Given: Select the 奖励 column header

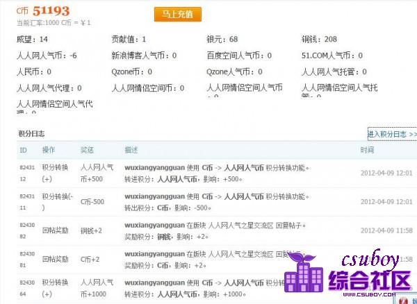Looking at the screenshot, I should (87, 150).
